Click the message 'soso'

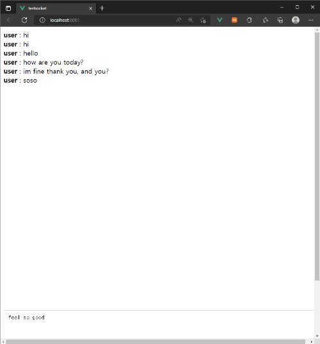30,81
